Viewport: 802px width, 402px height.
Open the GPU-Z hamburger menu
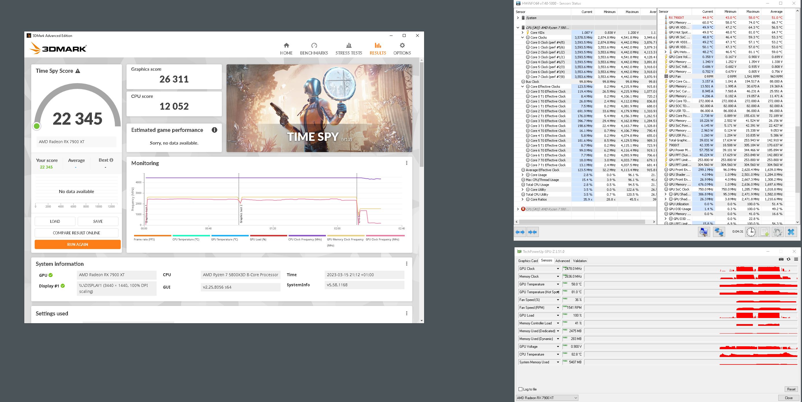[796, 259]
